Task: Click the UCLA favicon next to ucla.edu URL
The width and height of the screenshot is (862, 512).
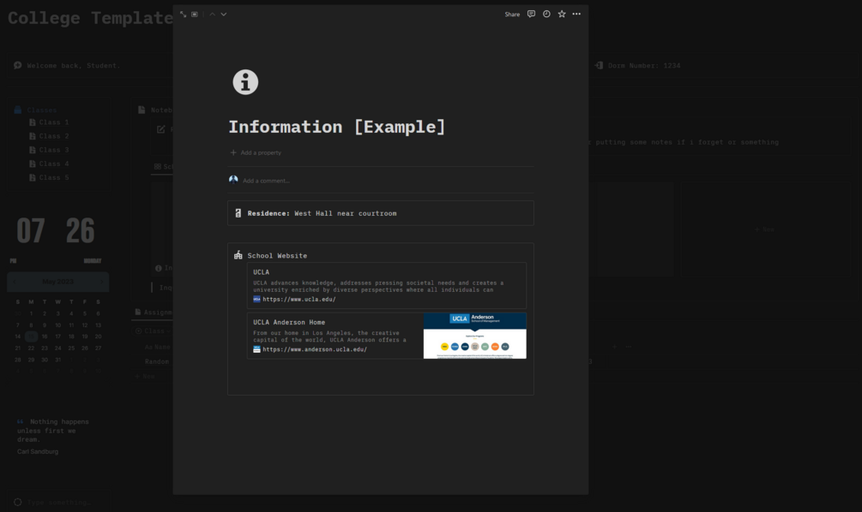Action: pyautogui.click(x=256, y=299)
